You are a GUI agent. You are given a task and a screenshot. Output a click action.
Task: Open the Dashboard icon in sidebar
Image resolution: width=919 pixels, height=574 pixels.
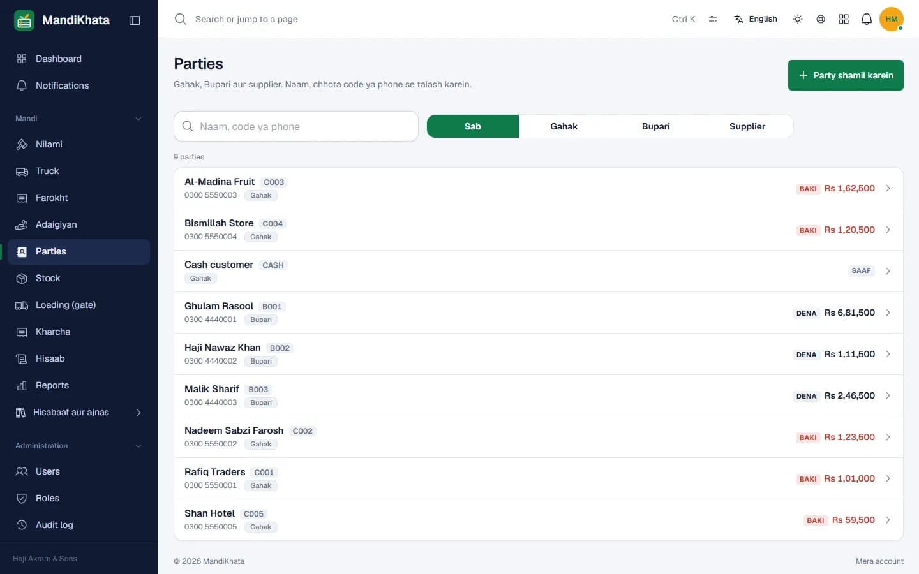[22, 59]
